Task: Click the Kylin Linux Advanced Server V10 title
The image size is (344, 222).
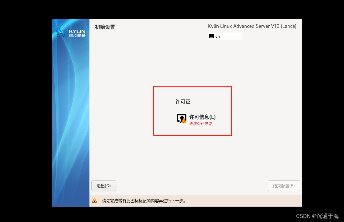Action: click(252, 26)
